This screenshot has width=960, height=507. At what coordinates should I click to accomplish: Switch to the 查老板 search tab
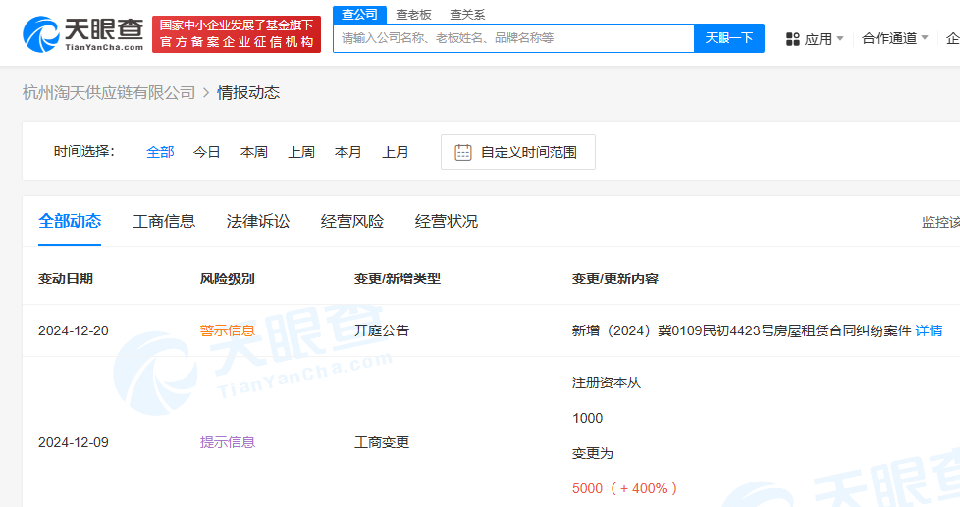click(x=413, y=14)
